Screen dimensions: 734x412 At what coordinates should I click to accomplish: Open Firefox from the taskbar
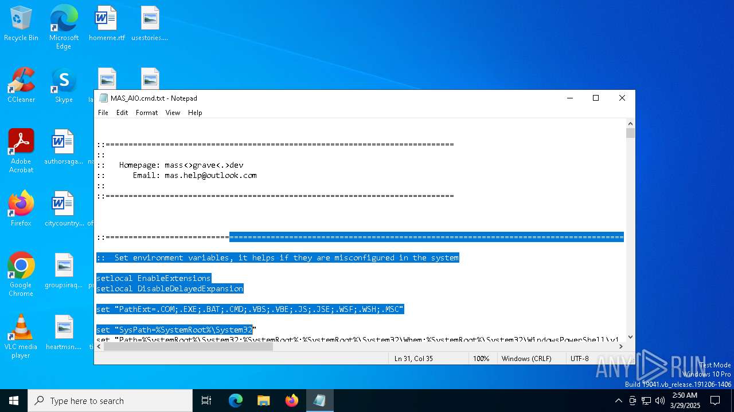point(292,401)
